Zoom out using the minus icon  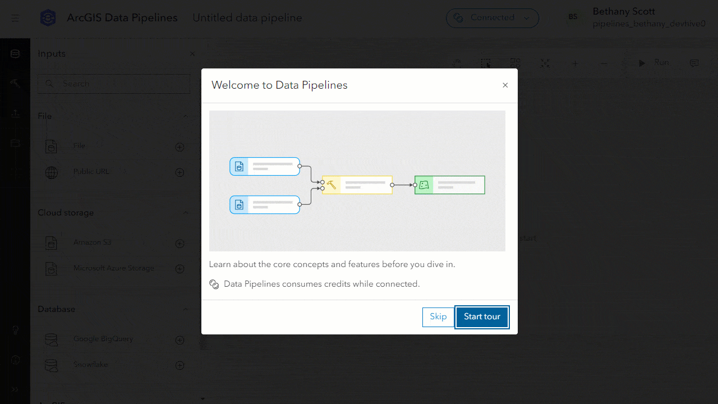[x=604, y=63]
